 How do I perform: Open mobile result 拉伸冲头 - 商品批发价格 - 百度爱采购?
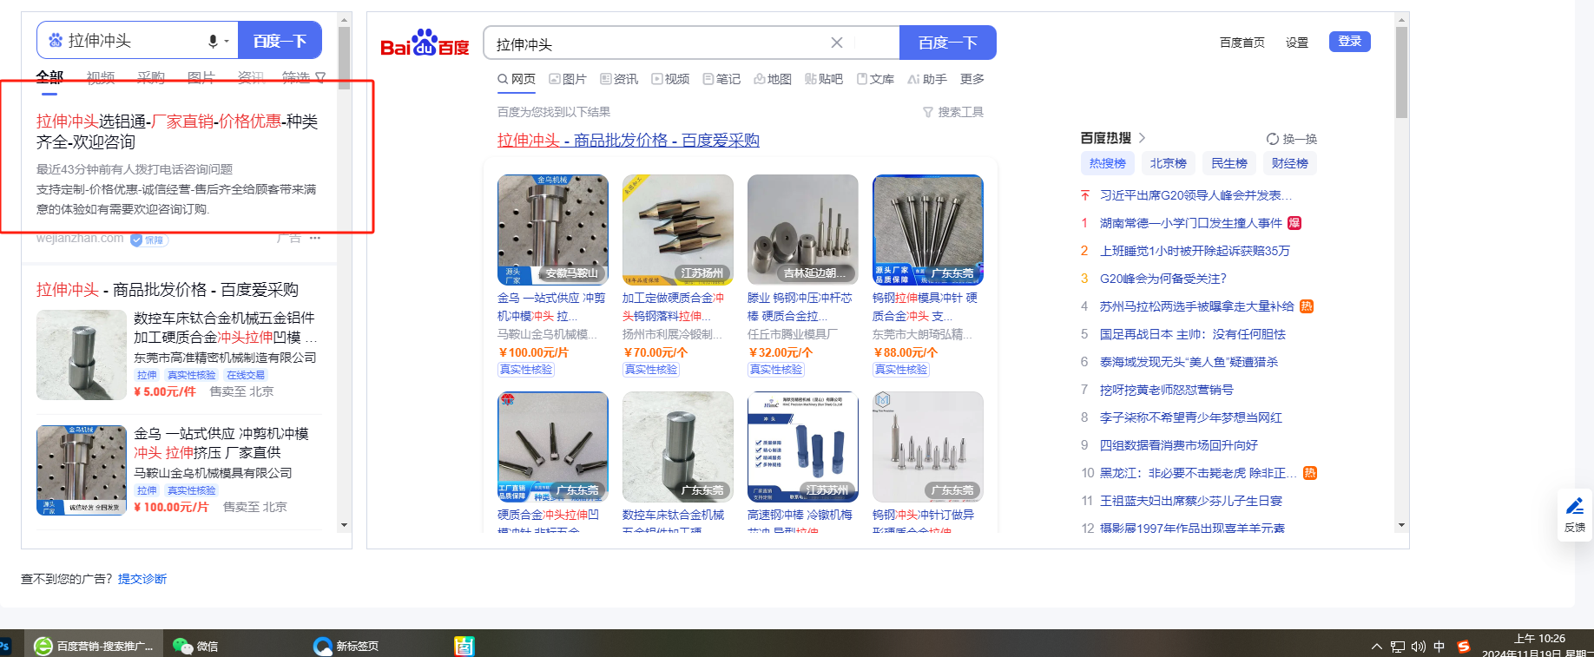point(168,290)
